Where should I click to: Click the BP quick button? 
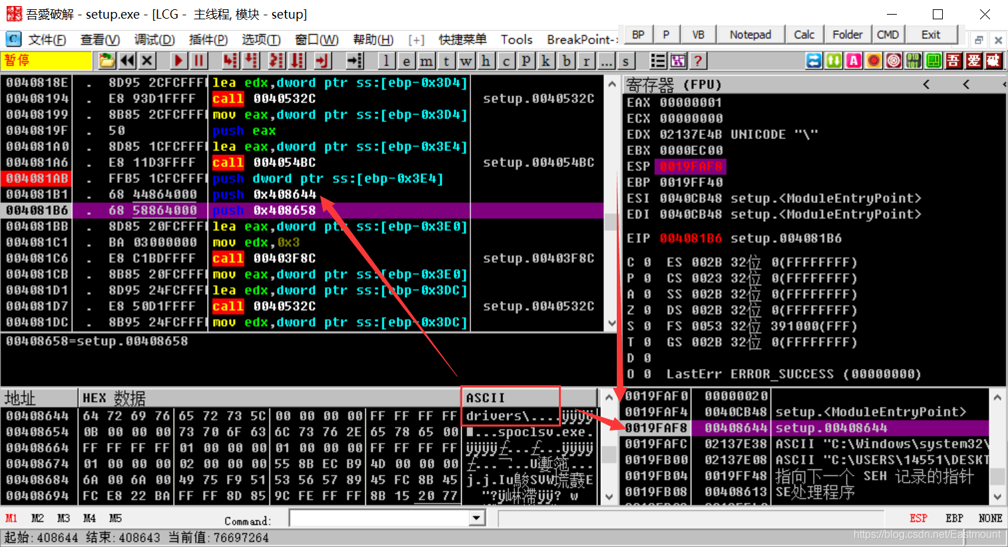[x=638, y=35]
